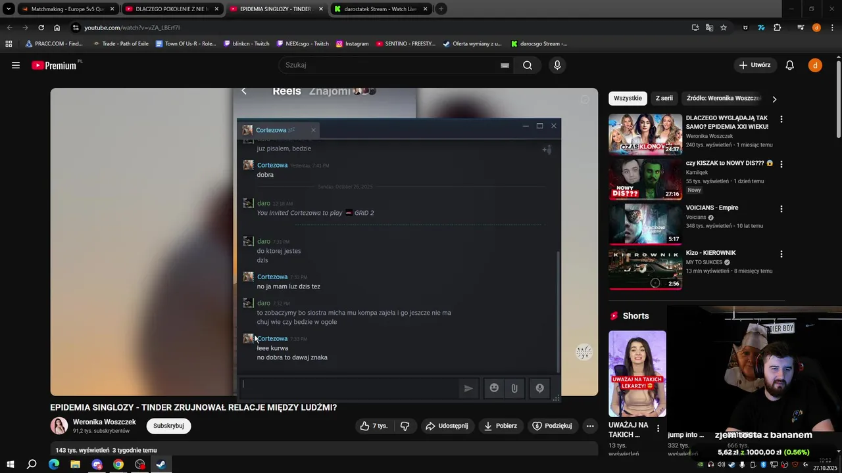Switch to darostatek Stream browser tab
This screenshot has height=473, width=842.
tap(381, 9)
